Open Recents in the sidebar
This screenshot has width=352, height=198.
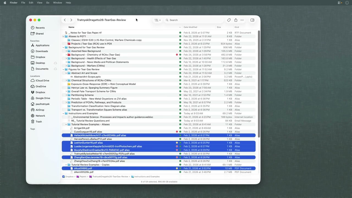click(40, 28)
